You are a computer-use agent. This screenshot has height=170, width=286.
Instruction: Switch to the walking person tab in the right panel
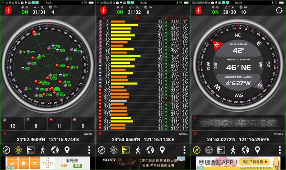pos(233,150)
